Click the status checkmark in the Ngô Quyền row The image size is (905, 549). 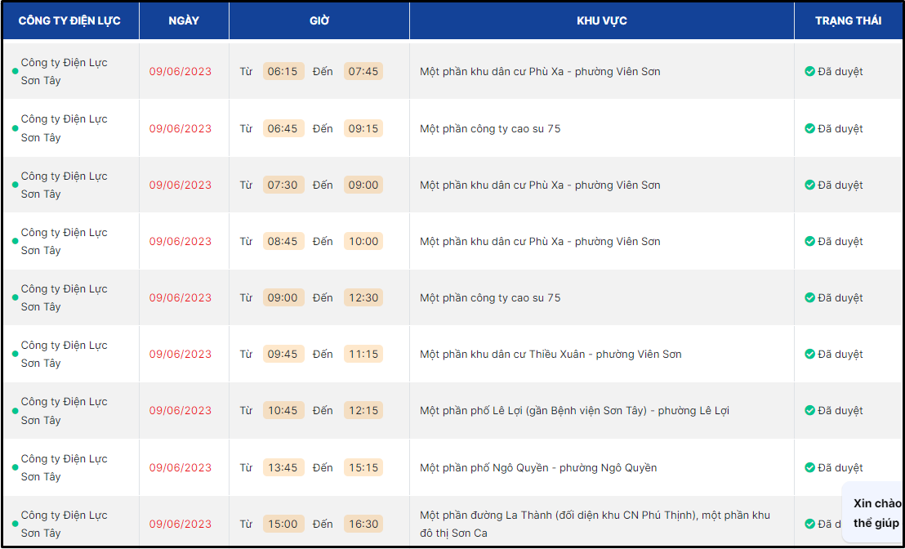(809, 468)
